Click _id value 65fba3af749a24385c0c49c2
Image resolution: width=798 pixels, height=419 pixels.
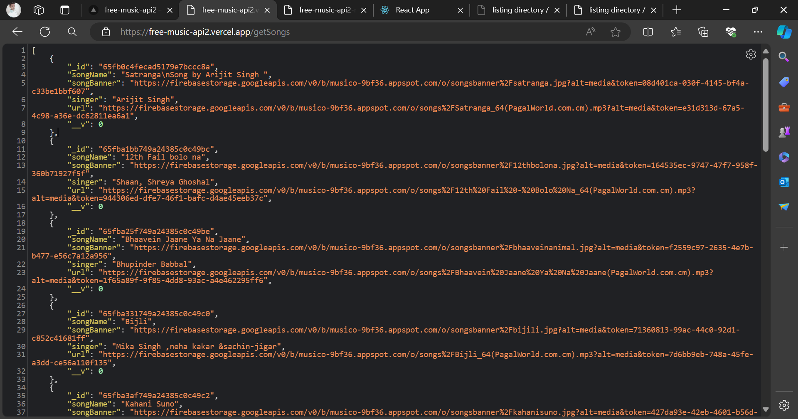pyautogui.click(x=156, y=396)
